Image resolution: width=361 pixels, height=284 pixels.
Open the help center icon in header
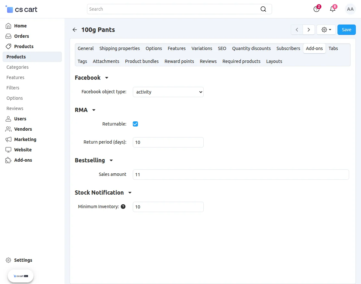point(317,9)
